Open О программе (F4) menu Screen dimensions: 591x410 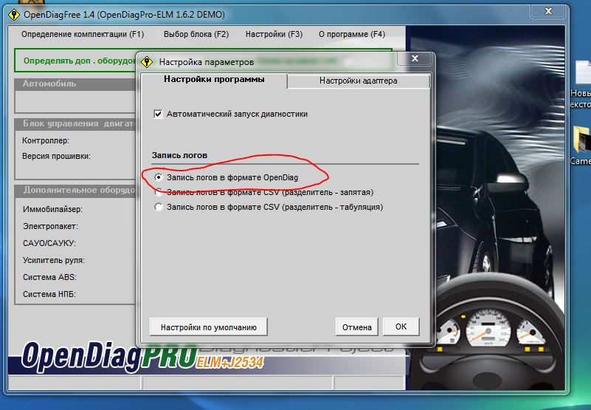point(352,35)
